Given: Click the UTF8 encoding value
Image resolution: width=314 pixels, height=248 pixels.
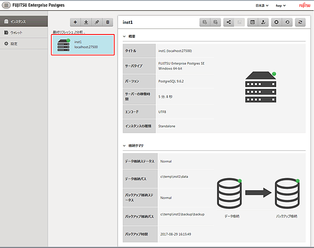Looking at the screenshot, I should click(162, 112).
